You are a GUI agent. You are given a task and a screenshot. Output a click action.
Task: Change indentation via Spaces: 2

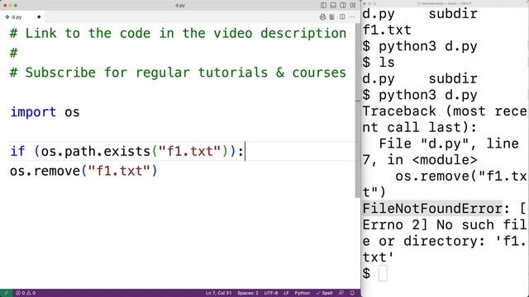coord(248,293)
